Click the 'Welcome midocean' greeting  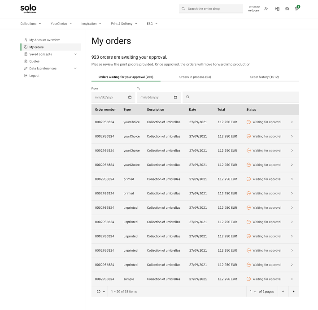pos(254,9)
